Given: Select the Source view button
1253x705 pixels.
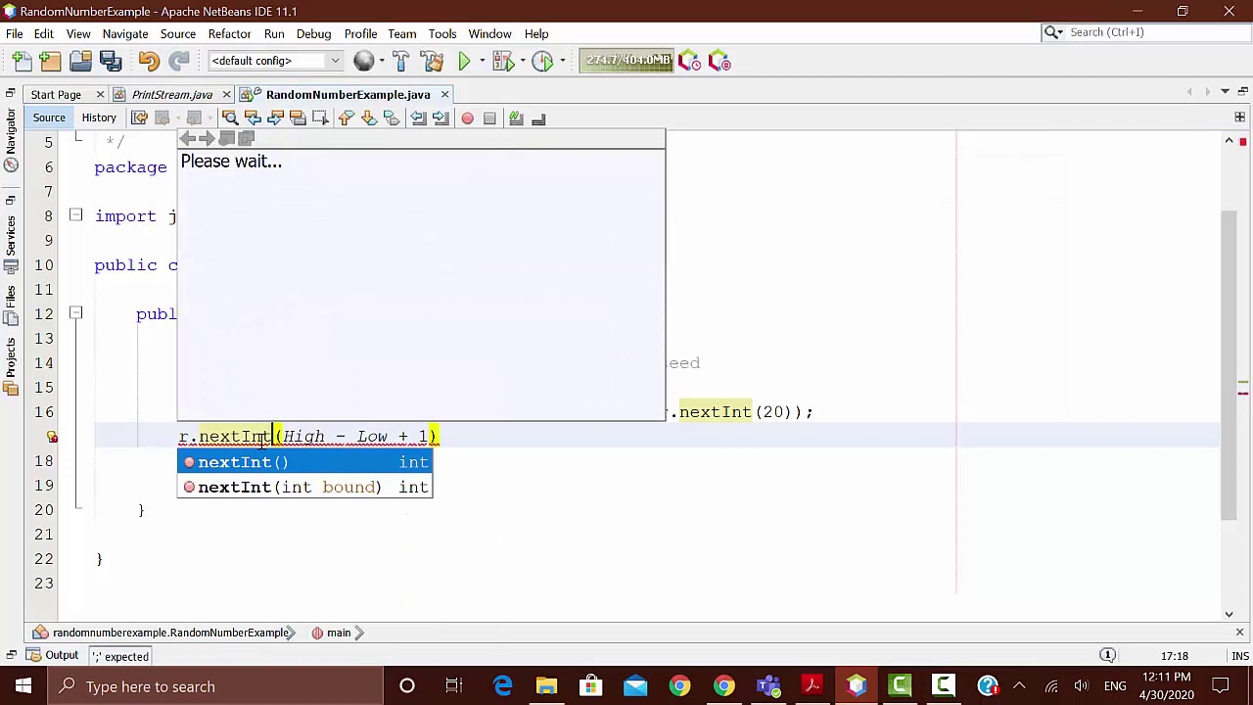Looking at the screenshot, I should [x=49, y=117].
